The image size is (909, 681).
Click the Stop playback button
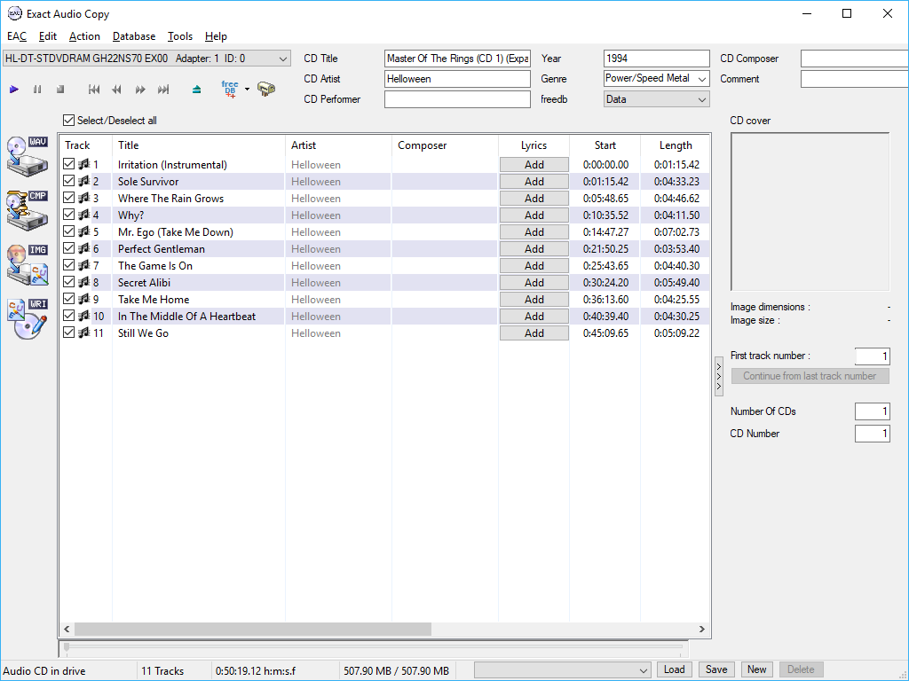[60, 90]
